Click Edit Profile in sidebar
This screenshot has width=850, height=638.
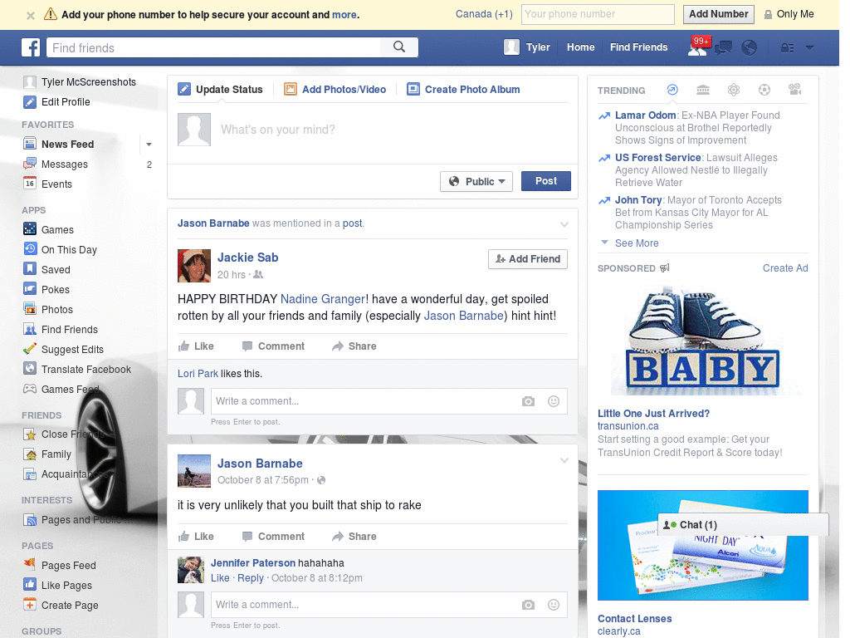(x=56, y=102)
